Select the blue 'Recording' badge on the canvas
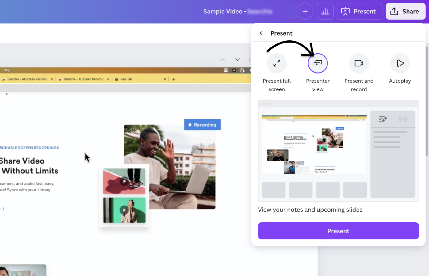Viewport: 429px width, 276px height. [202, 125]
